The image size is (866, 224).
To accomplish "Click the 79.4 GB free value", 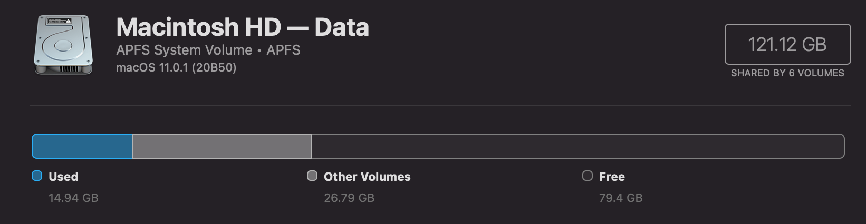I will (621, 198).
